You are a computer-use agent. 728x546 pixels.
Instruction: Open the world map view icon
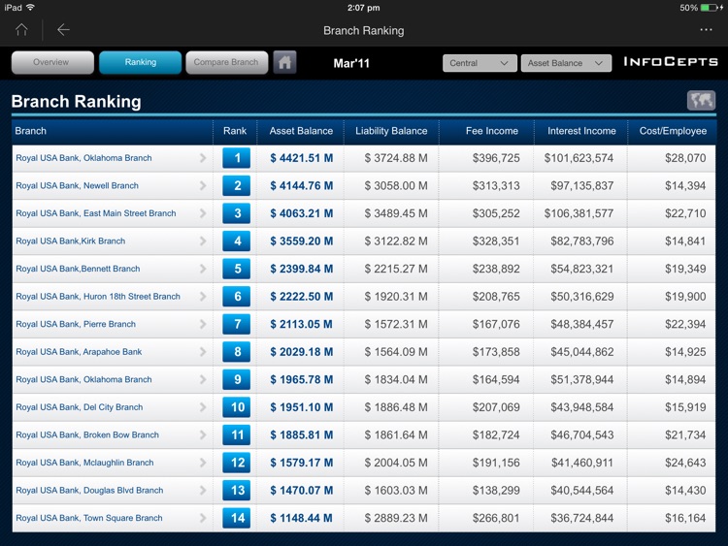pos(701,100)
